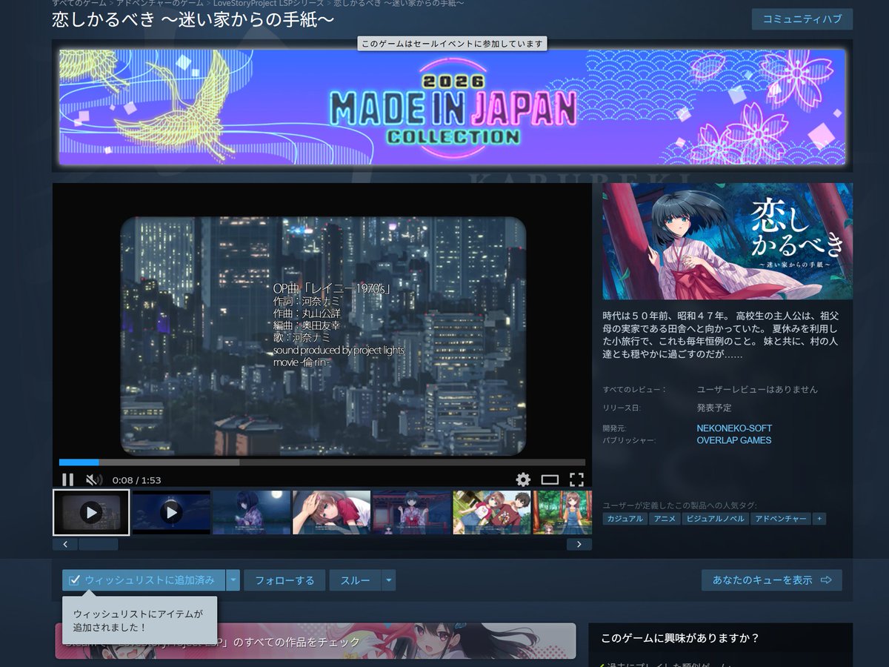Click the ユーザーレビューはありません text
Image resolution: width=889 pixels, height=667 pixels.
click(757, 390)
